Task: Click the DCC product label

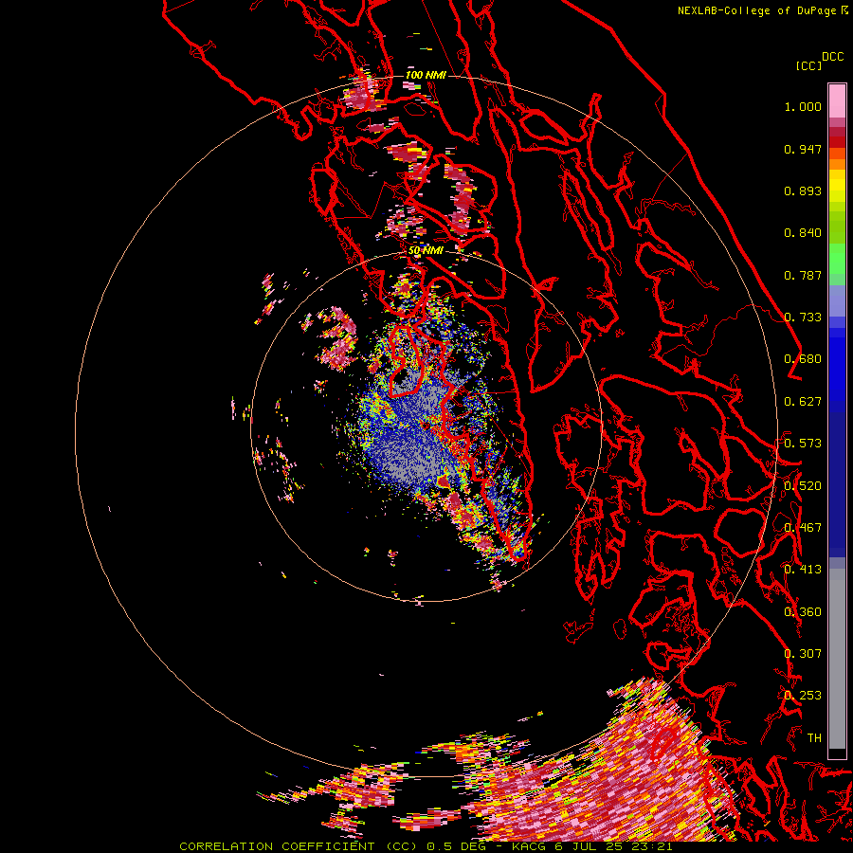Action: point(832,57)
